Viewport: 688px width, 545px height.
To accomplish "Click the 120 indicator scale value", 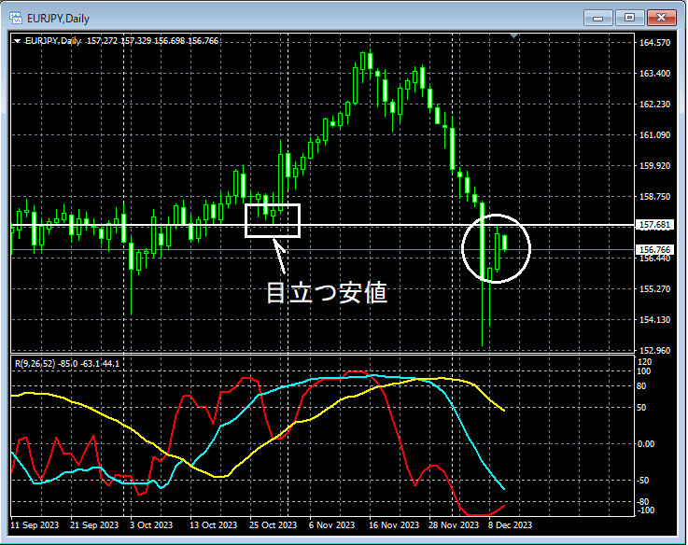I will pyautogui.click(x=644, y=361).
